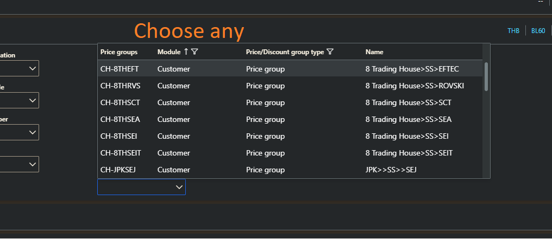The width and height of the screenshot is (552, 239).
Task: Choose the CH-8THSCT price group
Action: coord(290,103)
